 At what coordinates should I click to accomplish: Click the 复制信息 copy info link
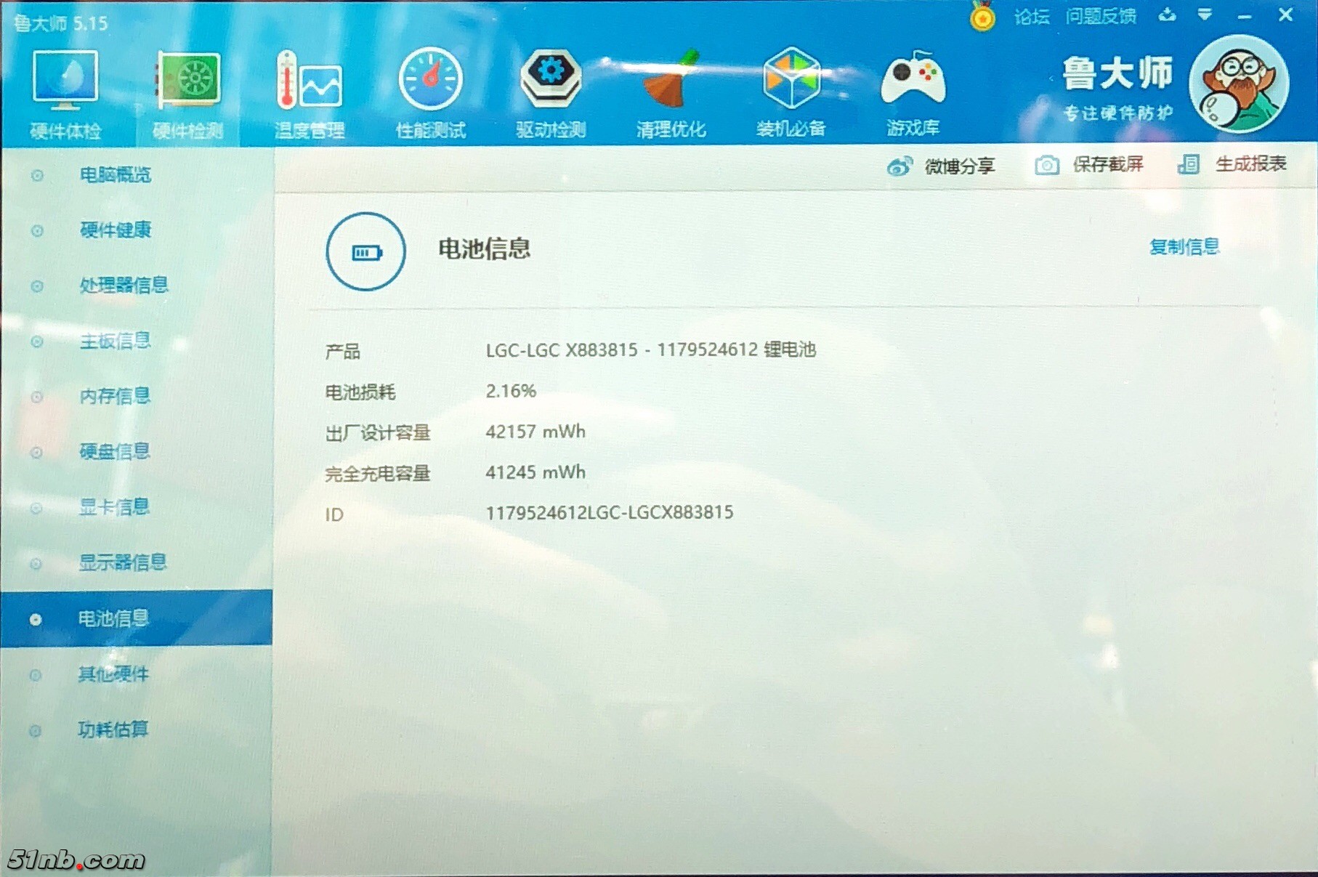(x=1184, y=247)
